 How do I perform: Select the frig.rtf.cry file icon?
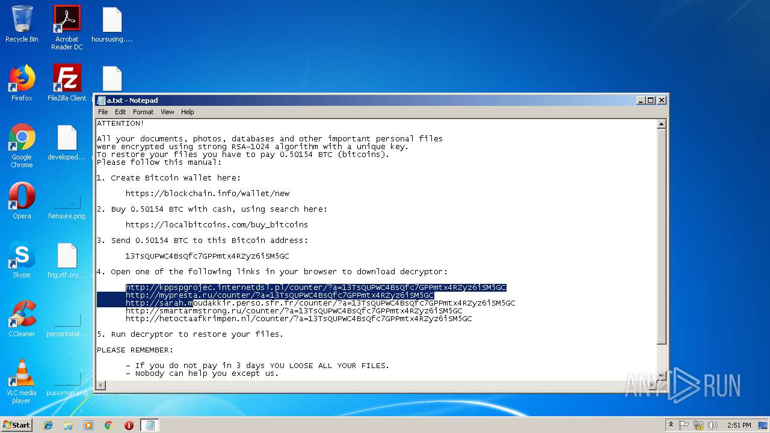click(67, 260)
